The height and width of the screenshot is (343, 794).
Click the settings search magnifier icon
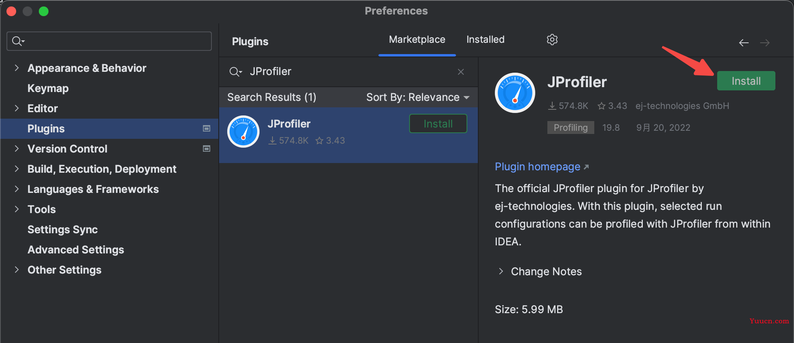(18, 41)
